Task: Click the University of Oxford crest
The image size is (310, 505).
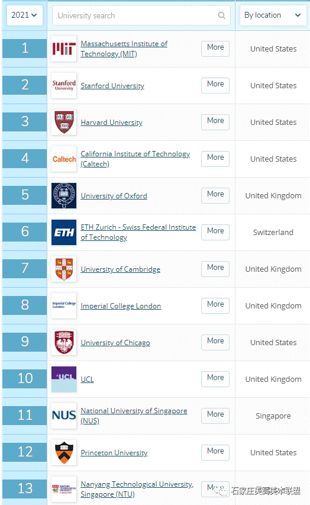Action: pyautogui.click(x=64, y=195)
